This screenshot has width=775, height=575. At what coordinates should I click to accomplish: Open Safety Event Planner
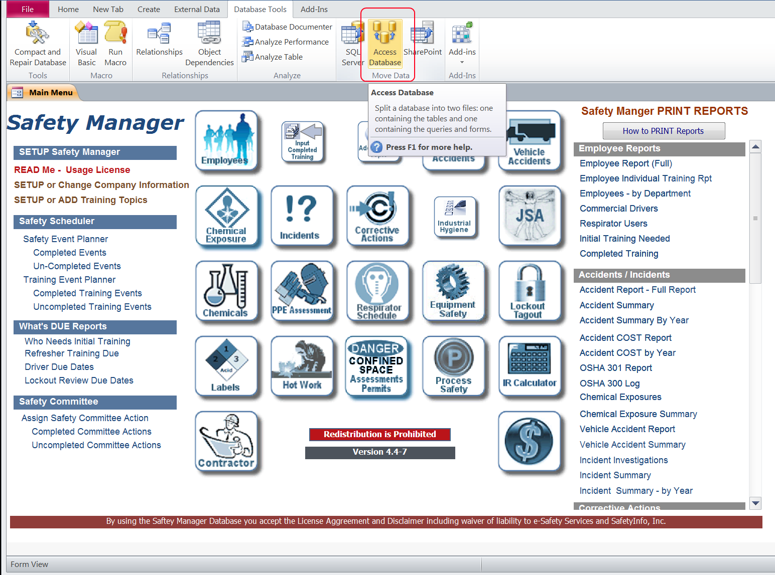(x=66, y=239)
